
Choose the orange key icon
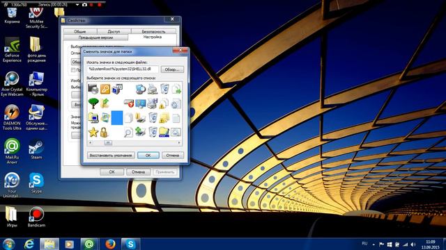[x=105, y=89]
